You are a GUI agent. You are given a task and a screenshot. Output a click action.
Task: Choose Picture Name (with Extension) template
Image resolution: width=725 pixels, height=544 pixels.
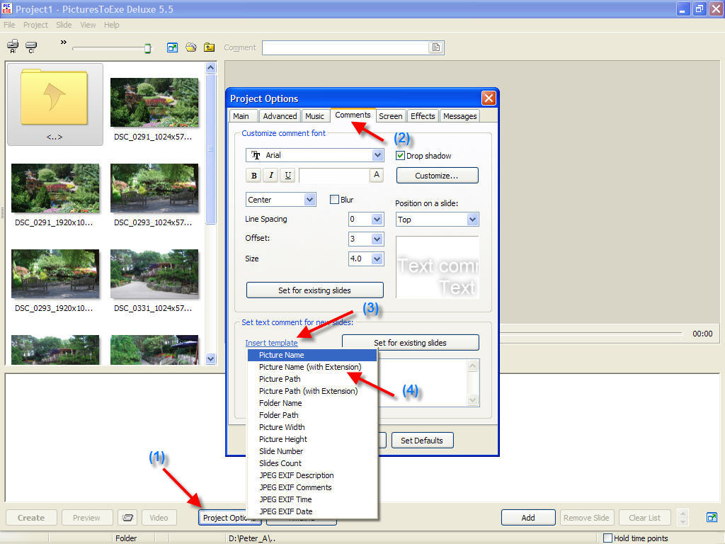[x=312, y=367]
